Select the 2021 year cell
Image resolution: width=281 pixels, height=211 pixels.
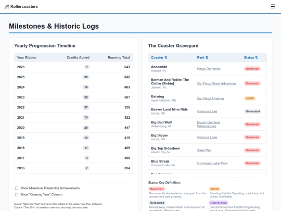21,118
